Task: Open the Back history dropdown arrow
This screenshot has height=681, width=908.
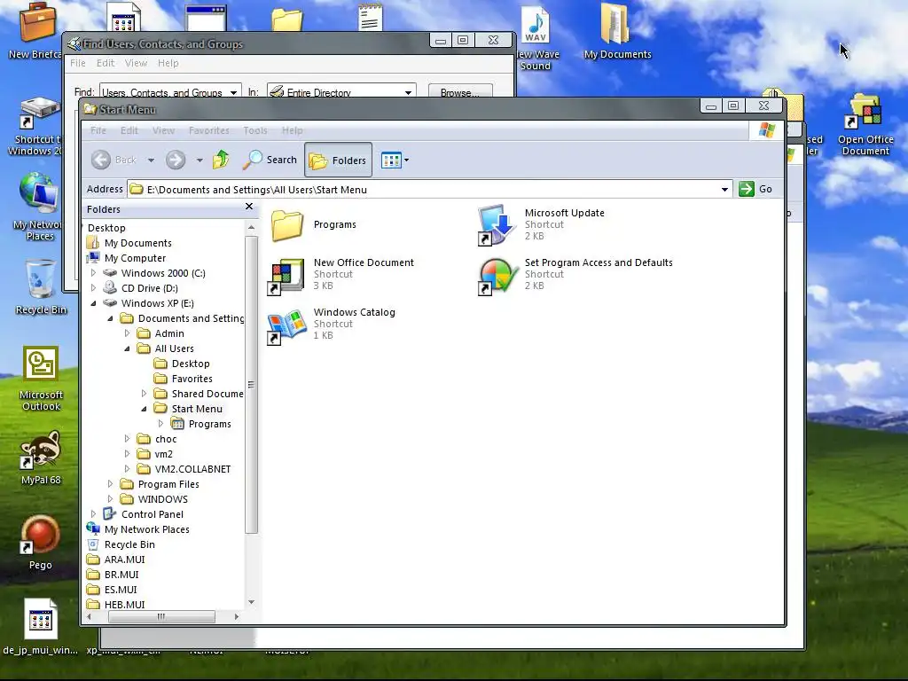Action: [x=151, y=160]
